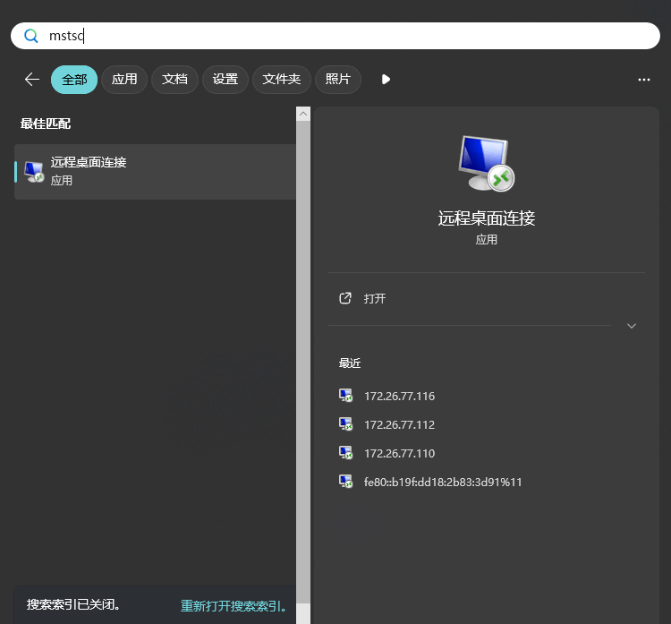Click the small Remote Desktop icon in results
This screenshot has width=671, height=624.
pos(34,172)
